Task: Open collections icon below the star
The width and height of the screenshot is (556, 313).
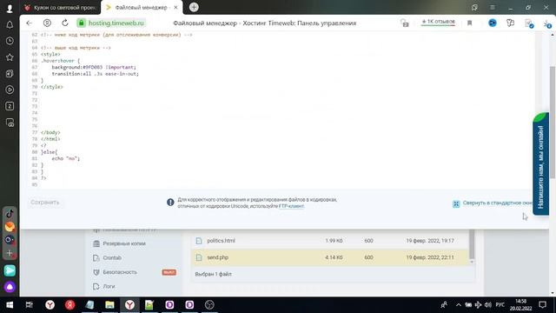Action: pyautogui.click(x=10, y=73)
